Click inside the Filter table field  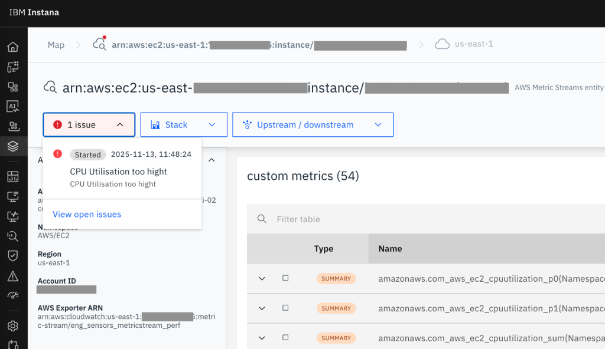(319, 219)
